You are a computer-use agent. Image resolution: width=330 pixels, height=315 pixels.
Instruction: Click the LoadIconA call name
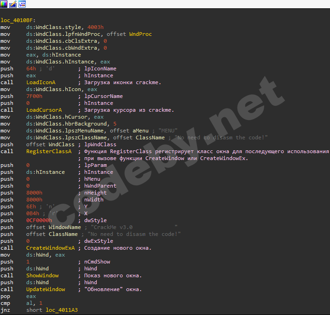tap(41, 82)
